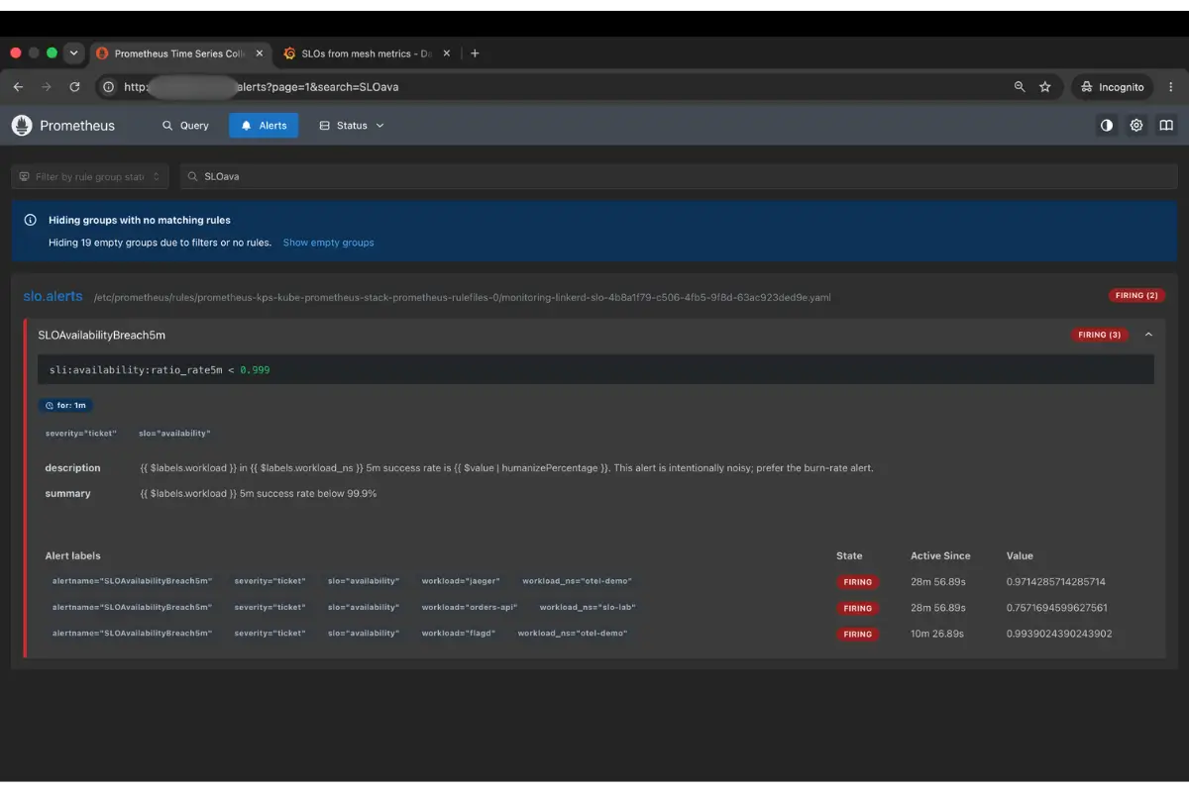This screenshot has width=1189, height=792.
Task: Open the settings gear icon
Action: coord(1136,126)
